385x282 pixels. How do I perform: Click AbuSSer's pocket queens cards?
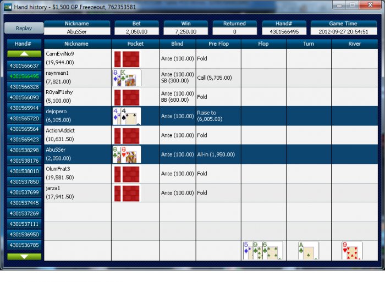pyautogui.click(x=127, y=154)
